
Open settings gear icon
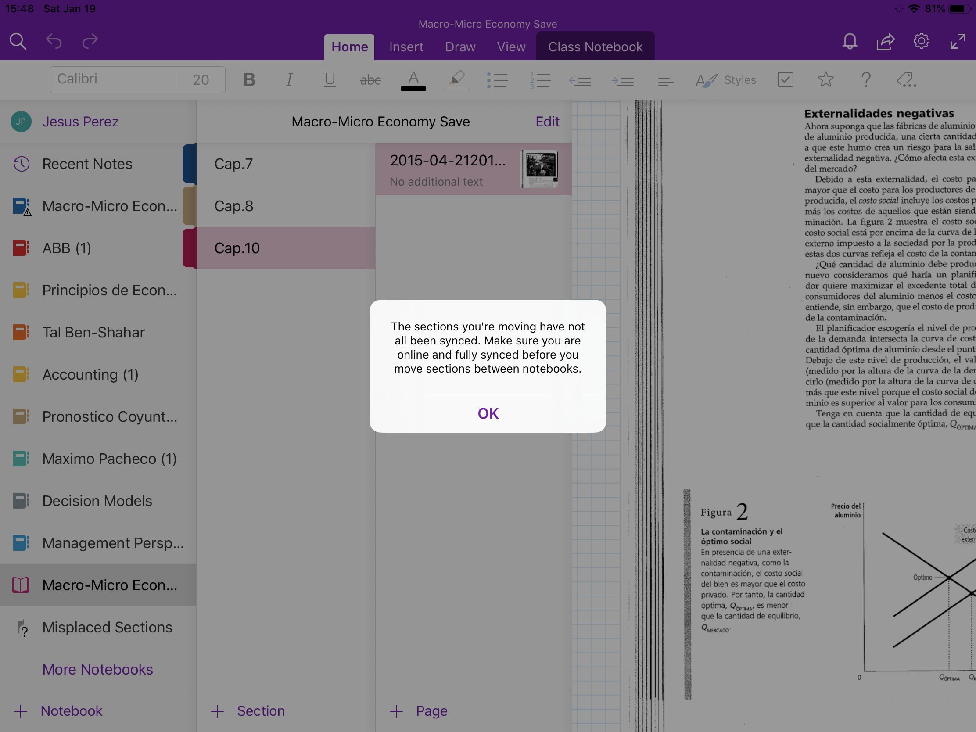(x=921, y=42)
